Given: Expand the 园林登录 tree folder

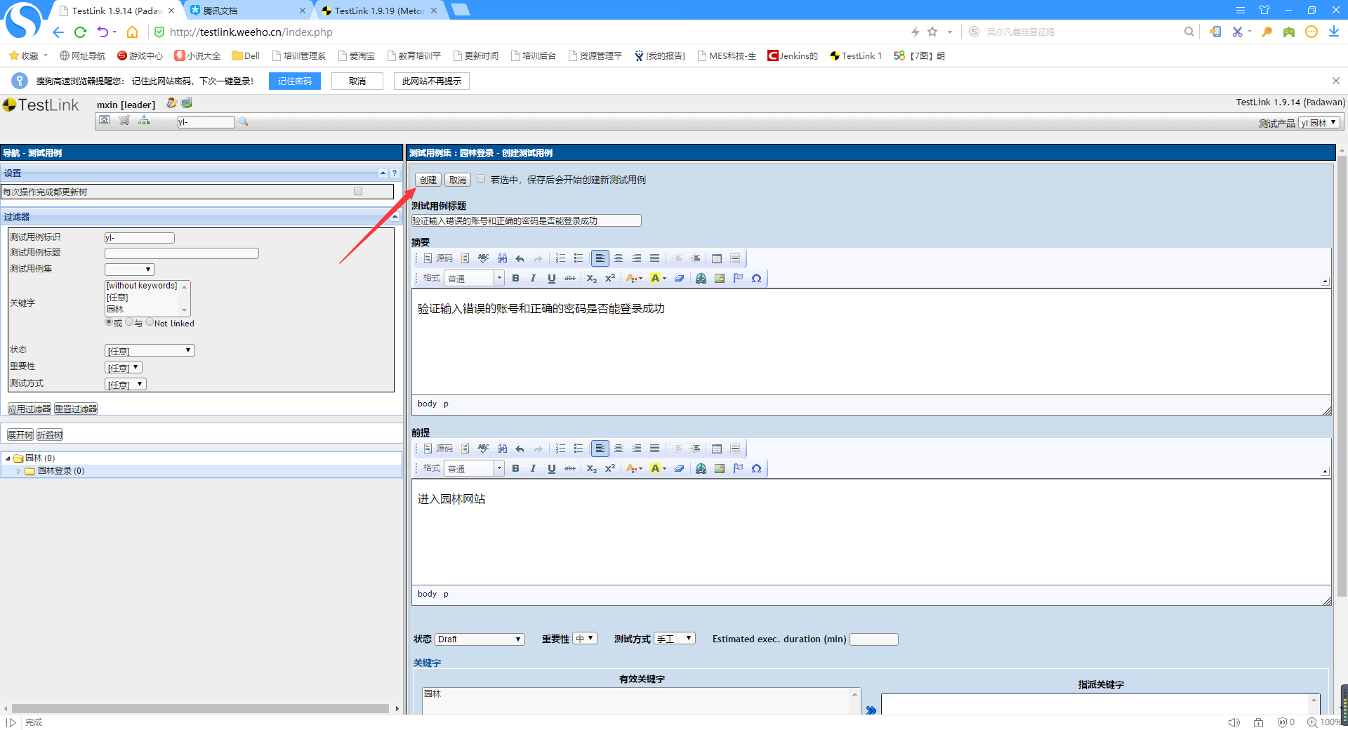Looking at the screenshot, I should [x=19, y=471].
